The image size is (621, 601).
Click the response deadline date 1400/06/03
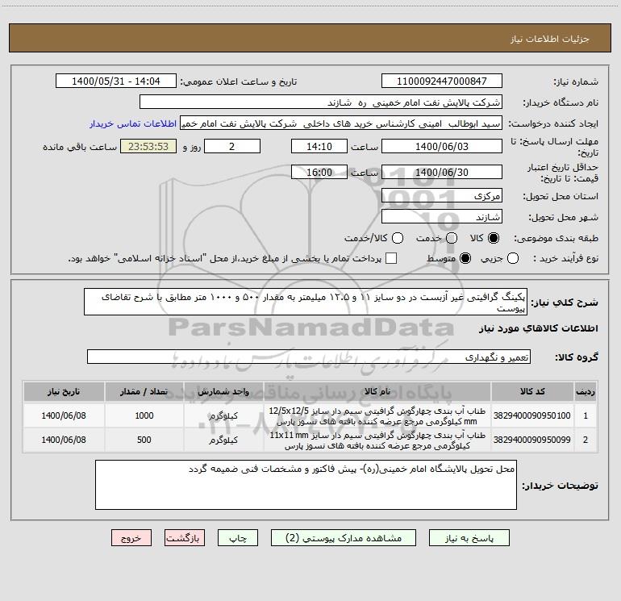[x=442, y=146]
